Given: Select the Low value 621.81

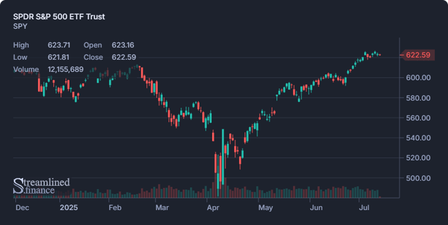Looking at the screenshot, I should coord(58,57).
